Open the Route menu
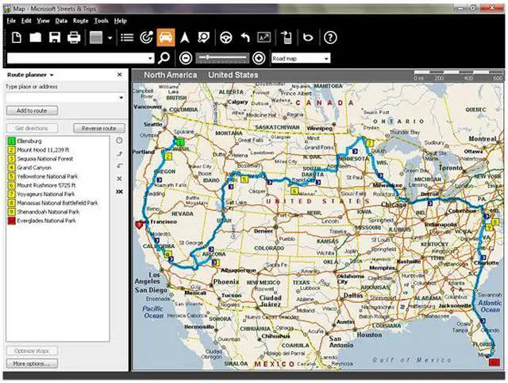Screen dimensions: 508x383 (80, 20)
